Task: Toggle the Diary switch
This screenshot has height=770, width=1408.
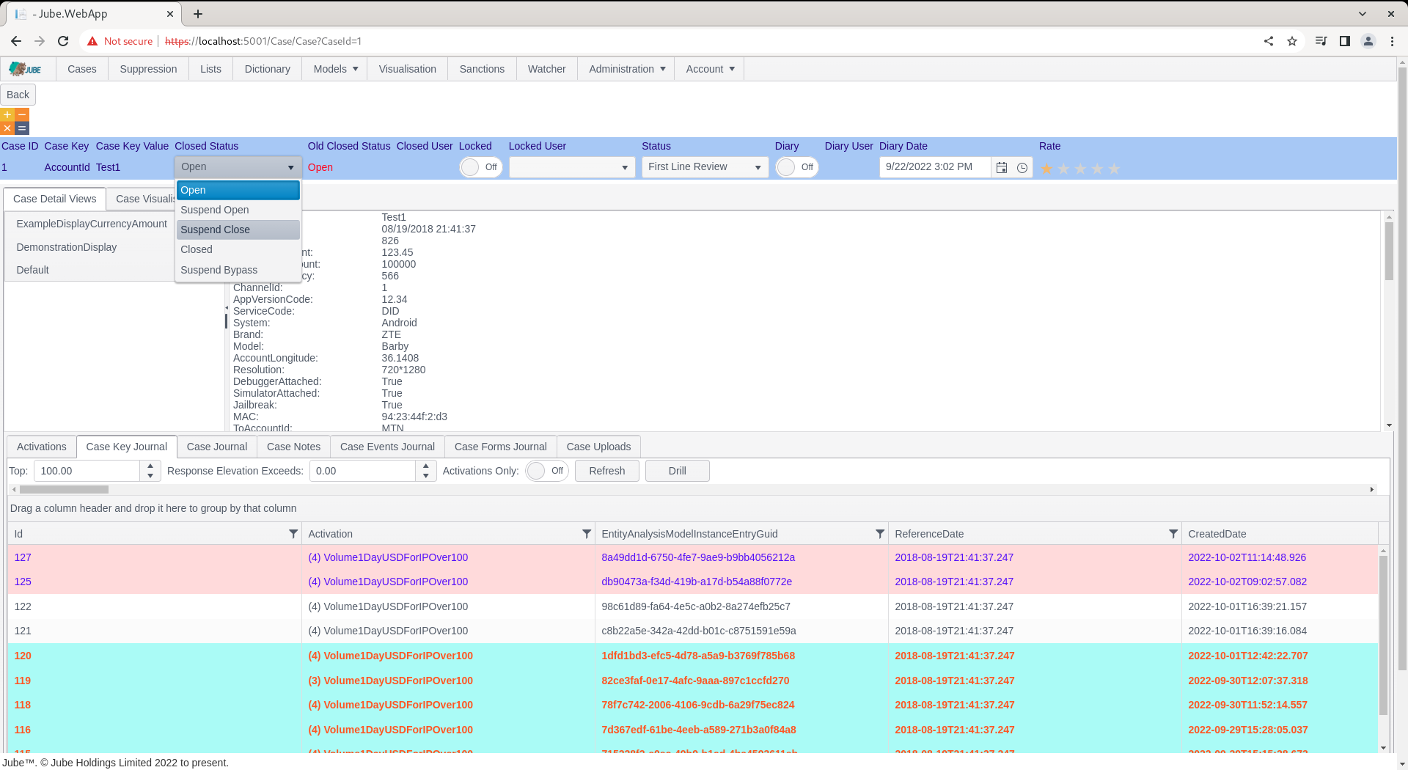Action: (797, 167)
